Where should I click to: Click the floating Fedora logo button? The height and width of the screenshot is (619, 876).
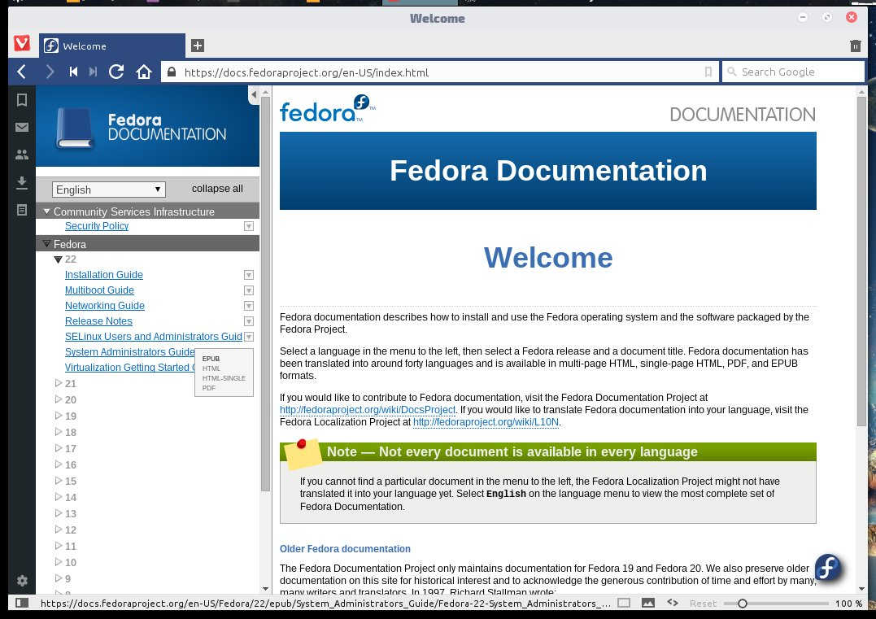click(829, 567)
